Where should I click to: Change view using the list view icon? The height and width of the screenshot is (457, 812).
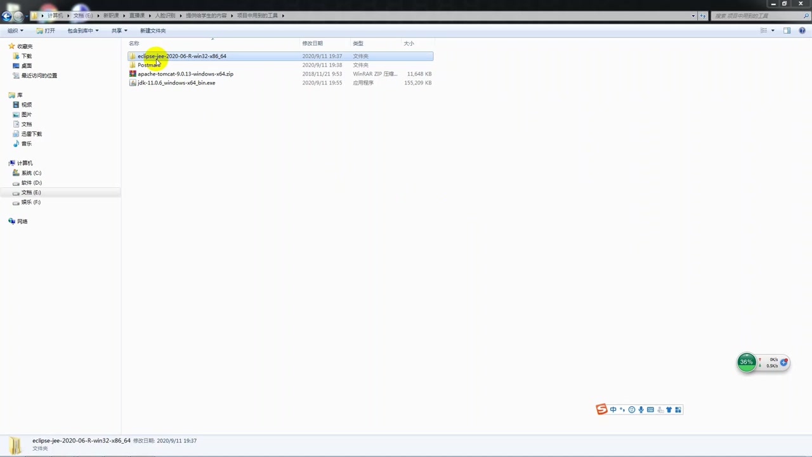(x=764, y=30)
